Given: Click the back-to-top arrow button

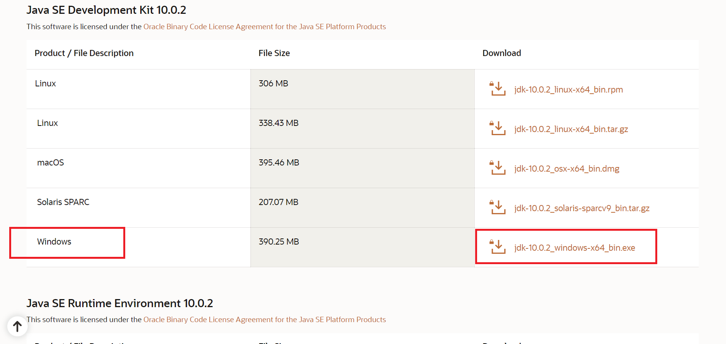Looking at the screenshot, I should tap(17, 326).
